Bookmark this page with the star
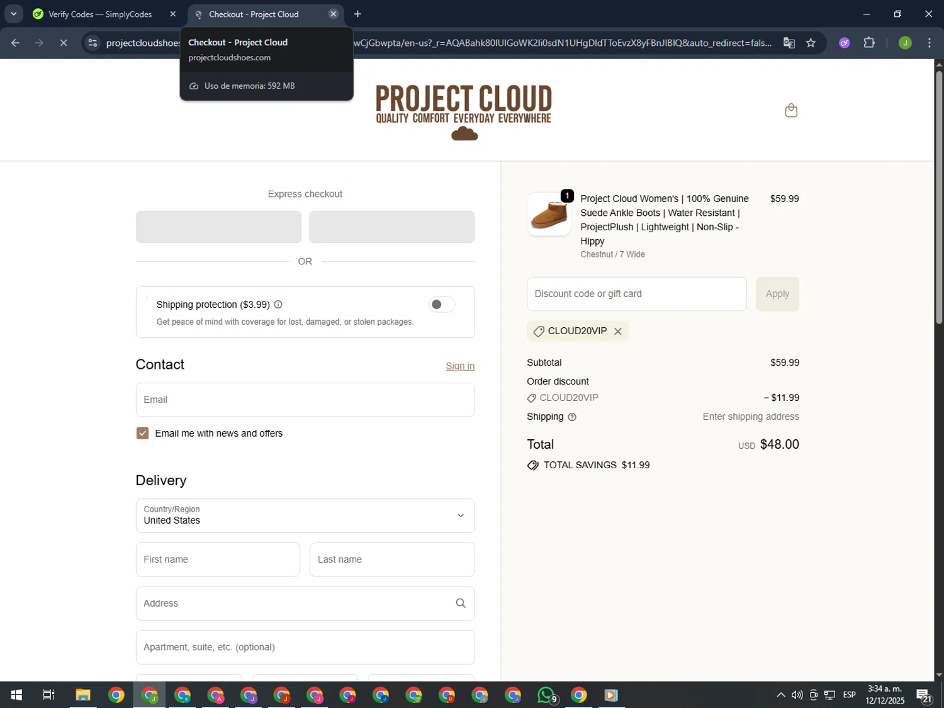944x708 pixels. click(811, 43)
